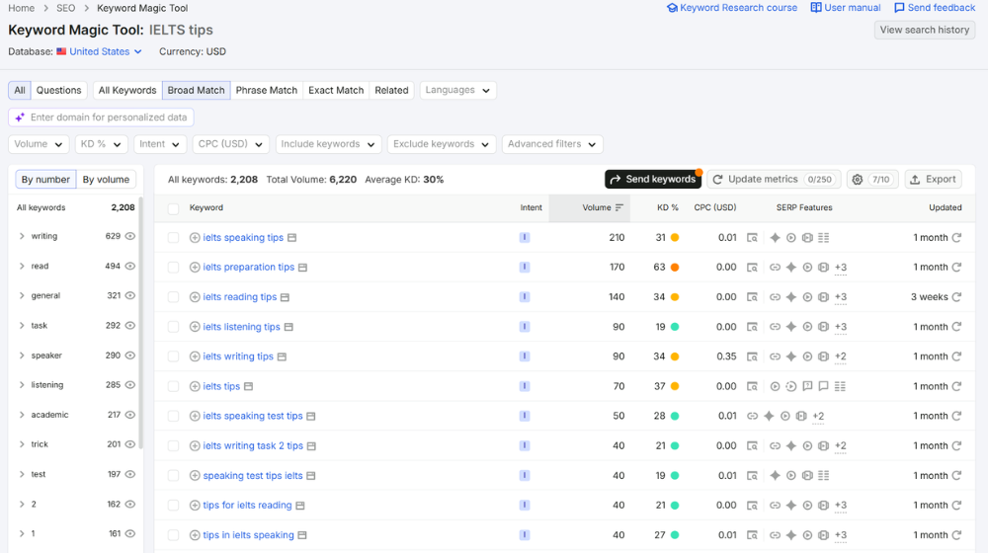The image size is (988, 553).
Task: Expand the writing keyword group
Action: click(x=22, y=236)
